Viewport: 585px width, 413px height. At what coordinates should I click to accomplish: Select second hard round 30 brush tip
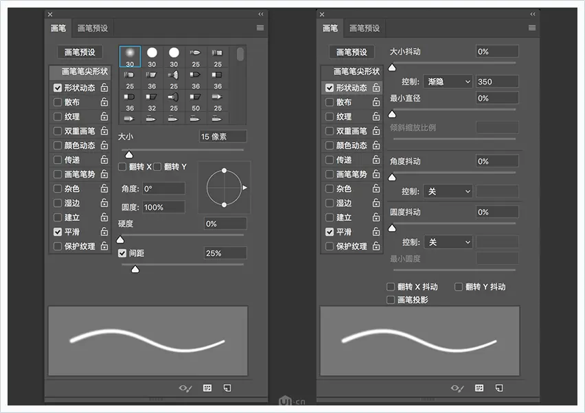[x=174, y=57]
